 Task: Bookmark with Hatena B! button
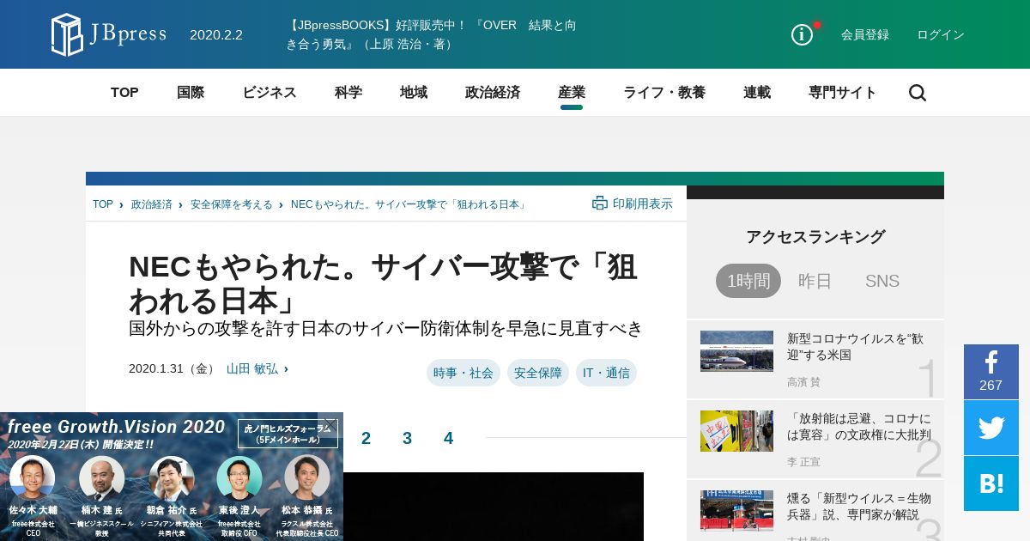(x=991, y=483)
